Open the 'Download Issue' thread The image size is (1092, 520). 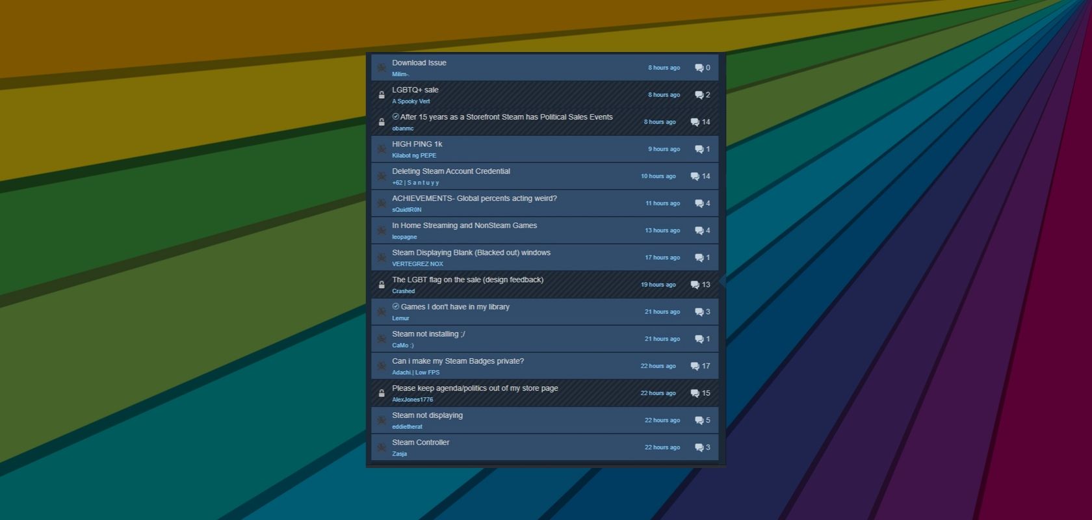click(419, 63)
